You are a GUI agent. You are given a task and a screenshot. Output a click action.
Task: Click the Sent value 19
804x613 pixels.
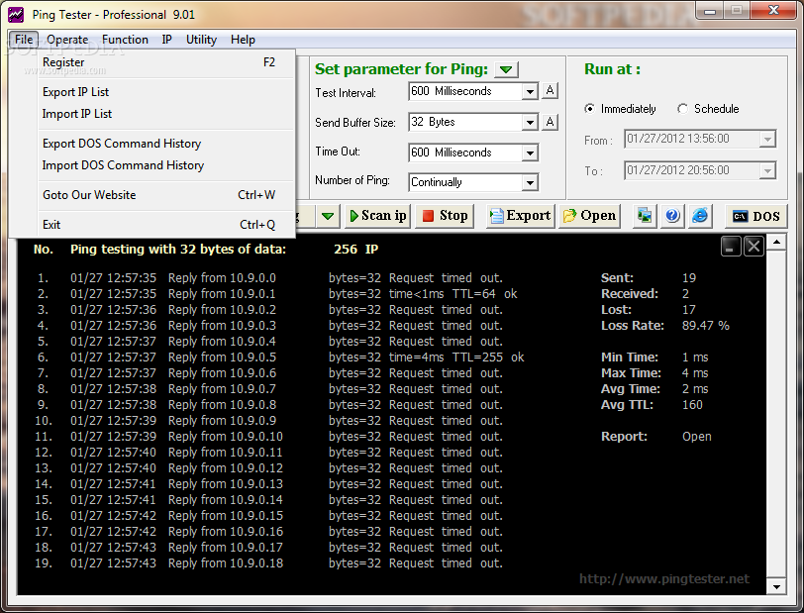pos(689,278)
